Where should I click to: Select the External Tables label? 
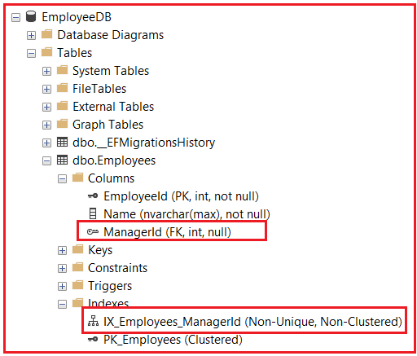pos(113,107)
